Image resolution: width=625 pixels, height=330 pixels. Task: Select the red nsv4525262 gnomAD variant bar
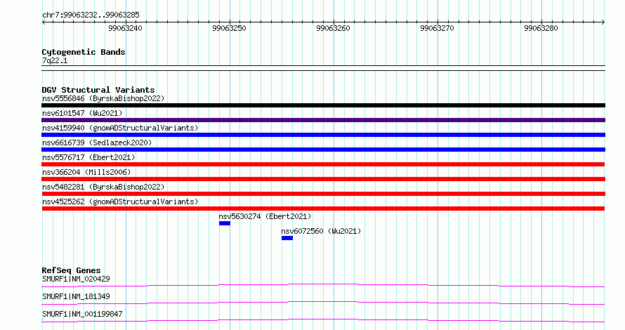323,209
